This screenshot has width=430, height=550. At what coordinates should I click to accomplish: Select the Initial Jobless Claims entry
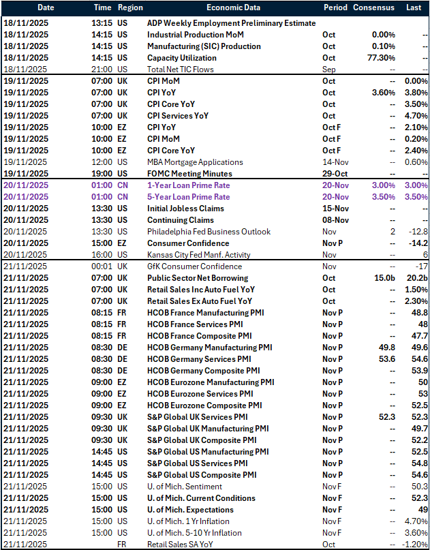pyautogui.click(x=185, y=209)
